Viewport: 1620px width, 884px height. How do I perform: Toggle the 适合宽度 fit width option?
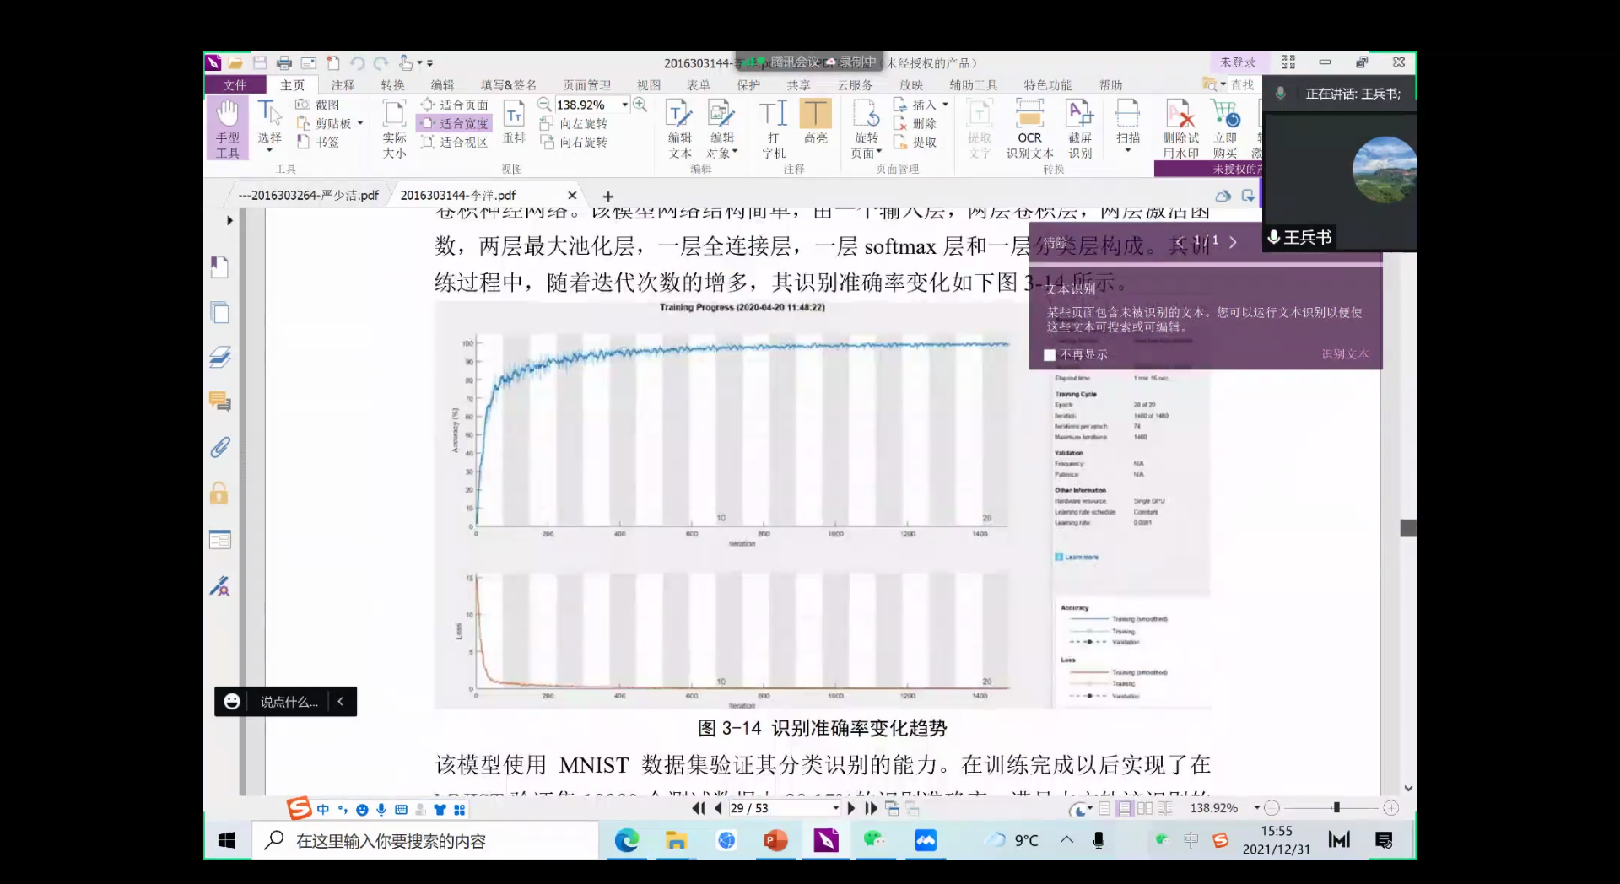click(x=456, y=123)
